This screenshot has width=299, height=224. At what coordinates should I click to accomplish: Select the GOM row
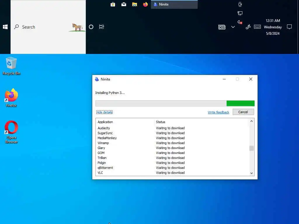point(172,153)
